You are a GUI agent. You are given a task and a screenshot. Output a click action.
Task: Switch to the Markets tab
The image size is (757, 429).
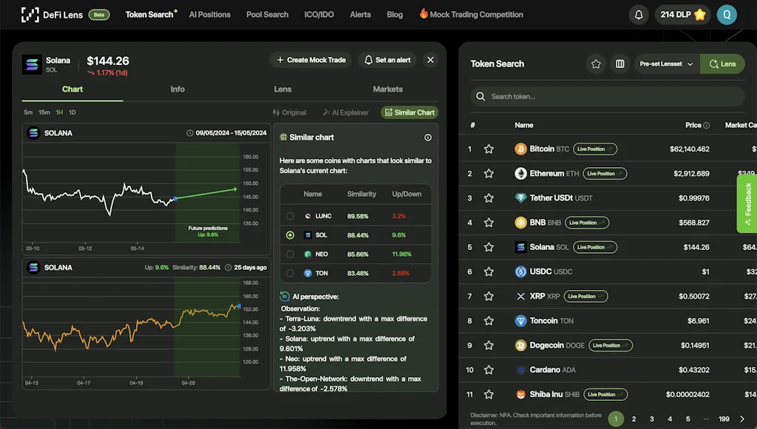click(388, 89)
